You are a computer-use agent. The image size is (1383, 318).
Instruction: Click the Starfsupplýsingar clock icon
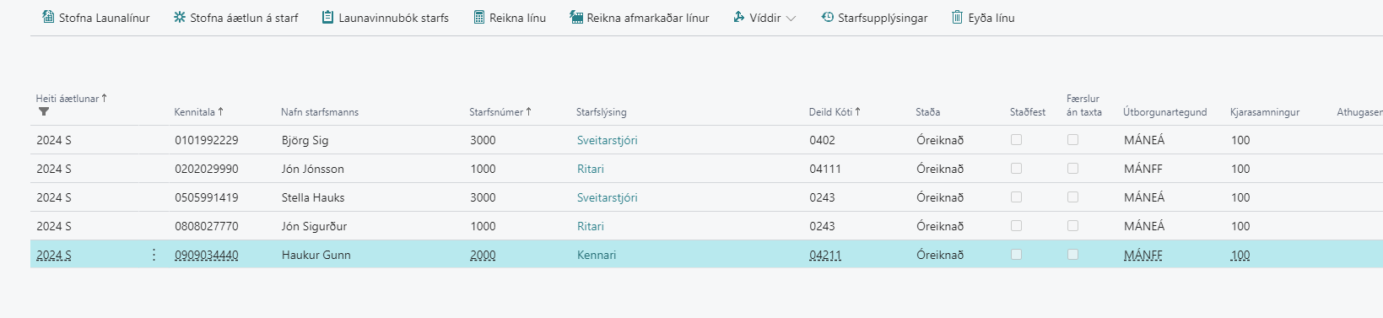[828, 17]
